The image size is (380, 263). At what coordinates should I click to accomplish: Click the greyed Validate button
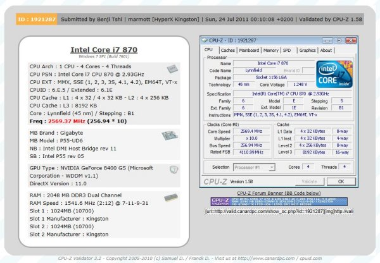click(310, 181)
